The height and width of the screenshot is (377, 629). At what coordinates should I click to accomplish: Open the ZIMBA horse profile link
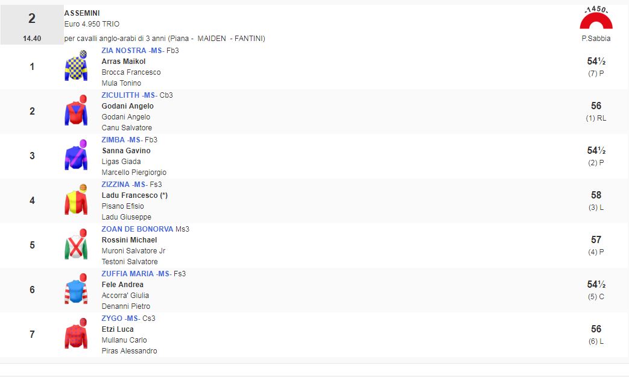[113, 140]
